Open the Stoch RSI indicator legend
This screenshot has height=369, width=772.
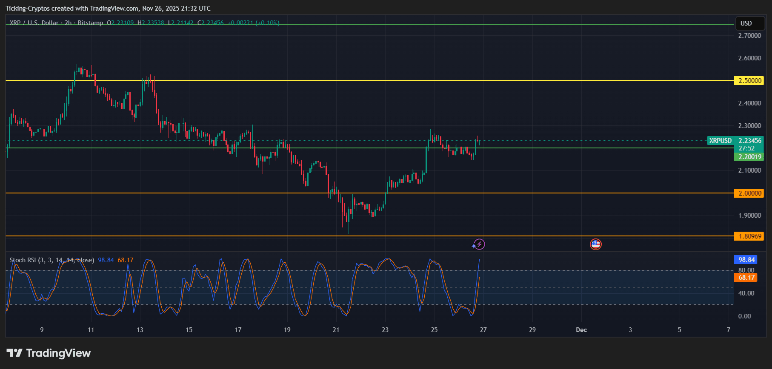point(51,260)
